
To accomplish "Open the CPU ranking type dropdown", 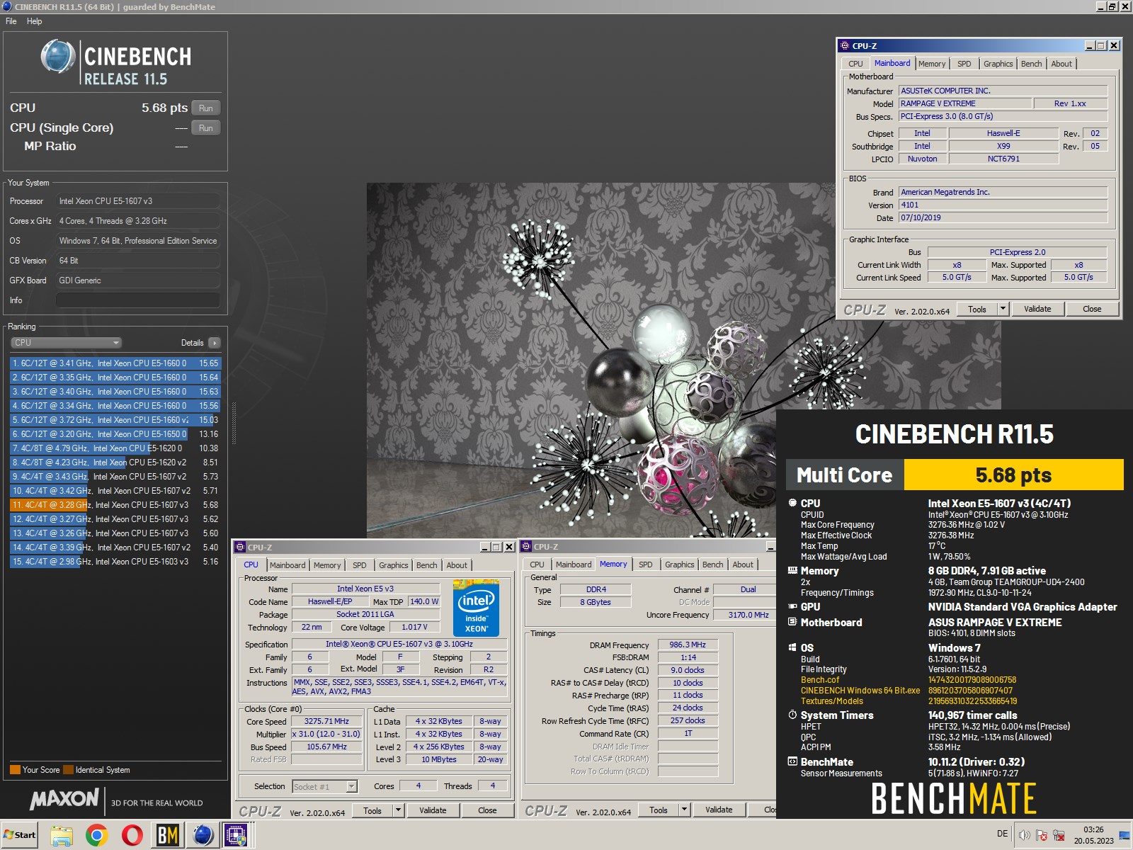I will tap(66, 343).
